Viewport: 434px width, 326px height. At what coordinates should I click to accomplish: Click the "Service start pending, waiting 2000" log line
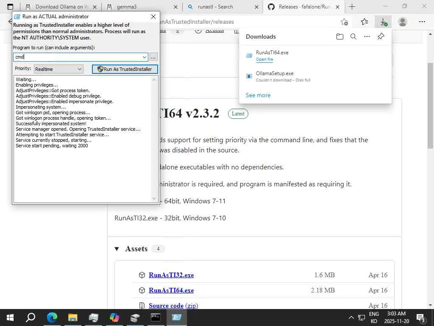tap(52, 146)
